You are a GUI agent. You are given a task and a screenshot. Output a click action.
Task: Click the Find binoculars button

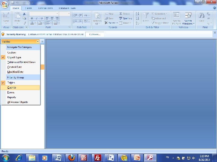[202, 17]
